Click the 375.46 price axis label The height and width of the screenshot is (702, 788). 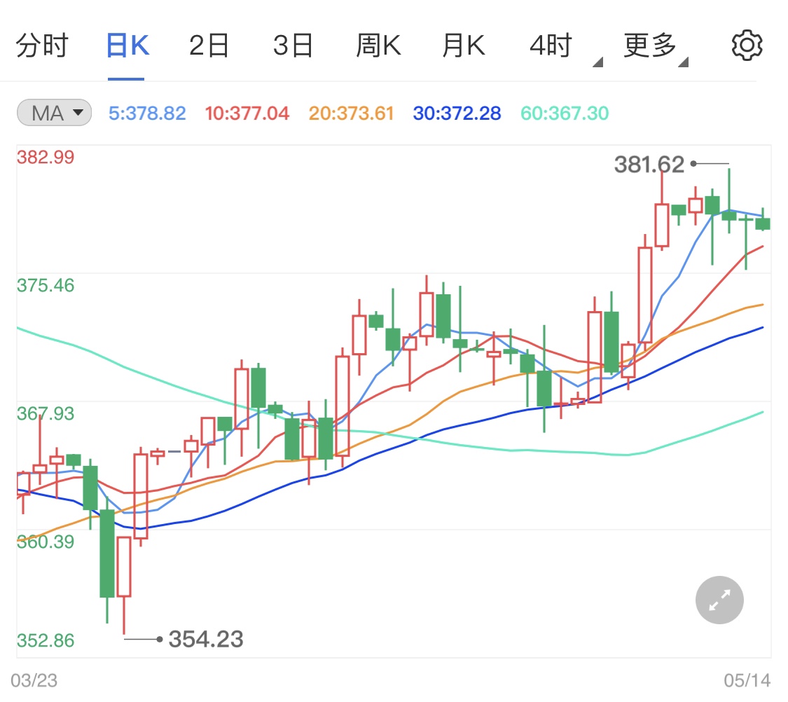coord(46,285)
